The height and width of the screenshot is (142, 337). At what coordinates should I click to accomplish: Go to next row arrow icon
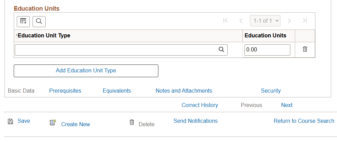pyautogui.click(x=289, y=21)
